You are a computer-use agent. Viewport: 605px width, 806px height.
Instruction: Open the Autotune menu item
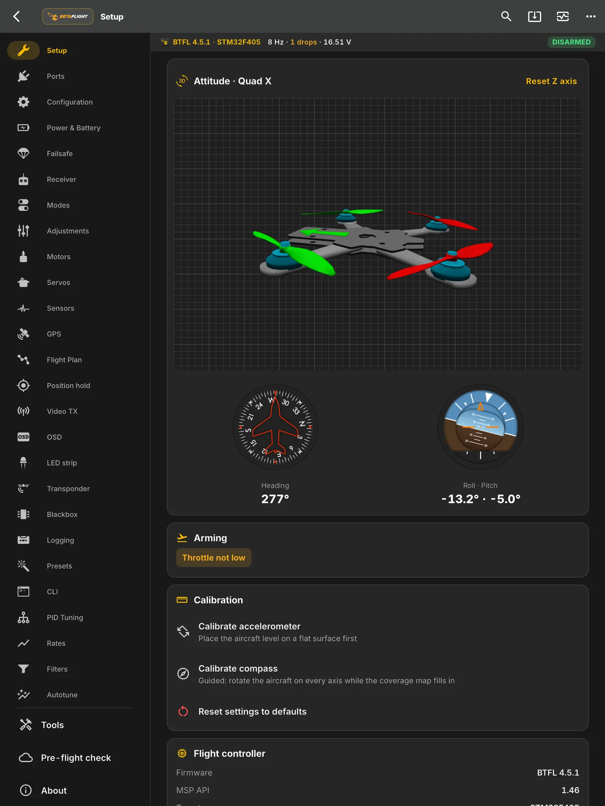tap(75, 695)
